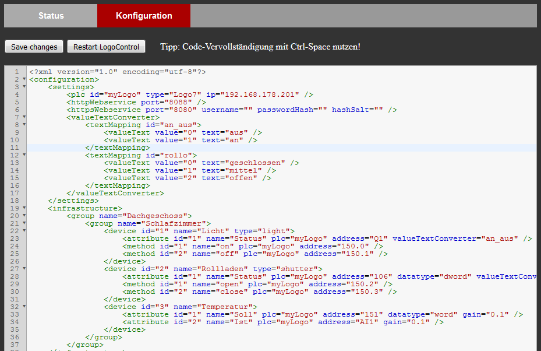This screenshot has height=351, width=541.
Task: Collapse the configuration element fold arrow on line 2
Action: pos(24,79)
